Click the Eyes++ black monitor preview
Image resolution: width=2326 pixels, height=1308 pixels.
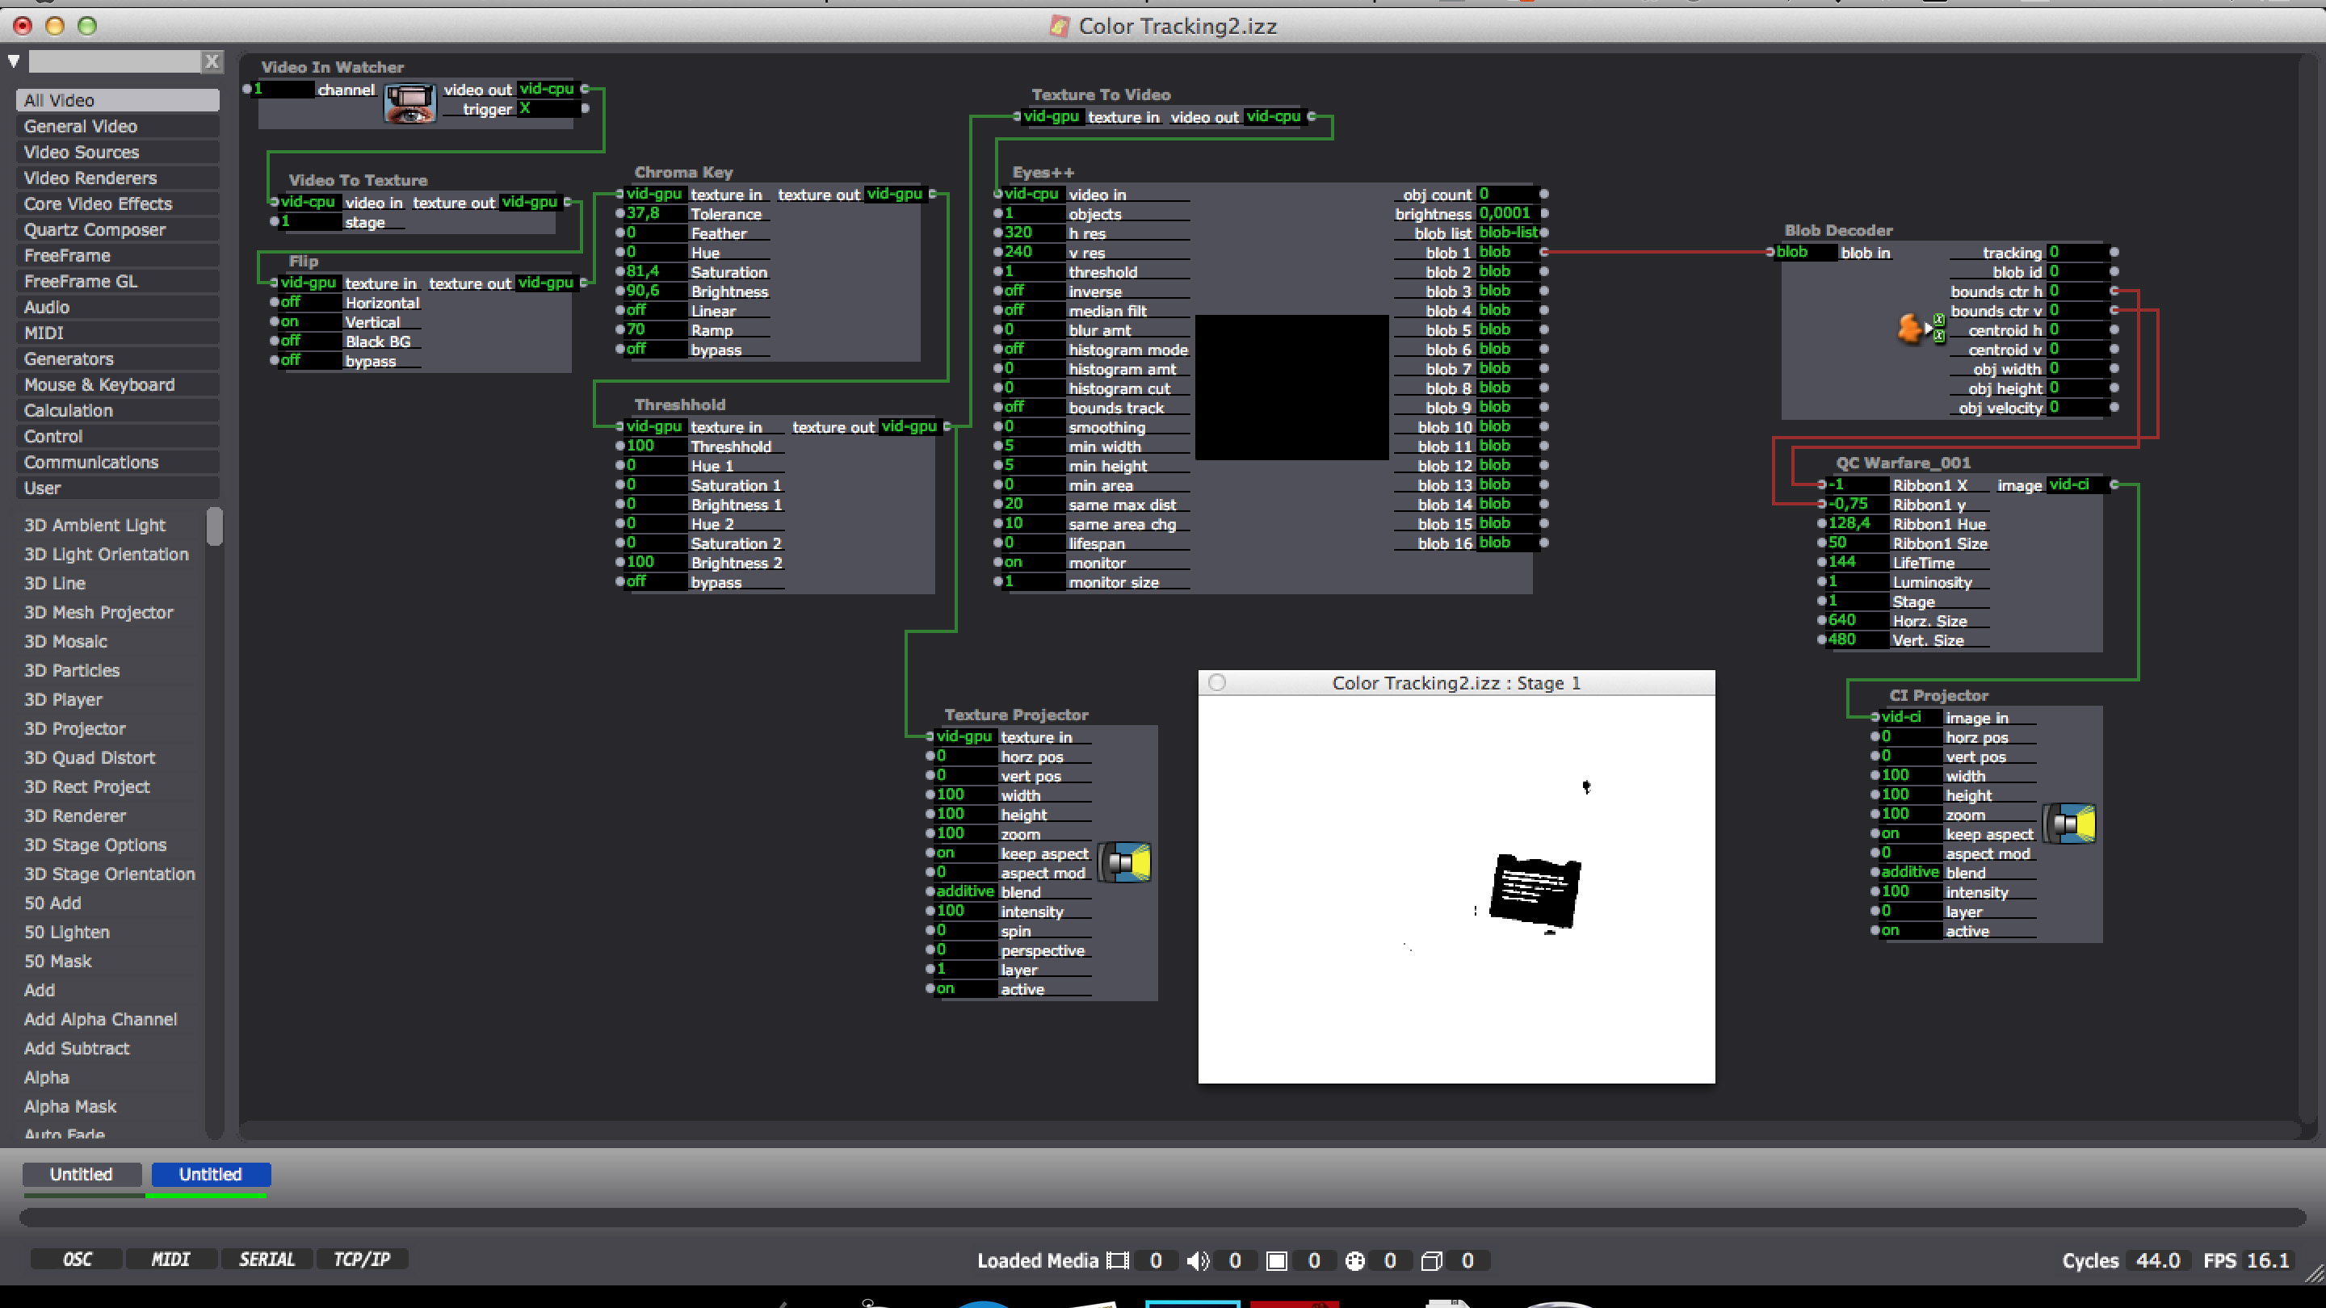point(1291,388)
